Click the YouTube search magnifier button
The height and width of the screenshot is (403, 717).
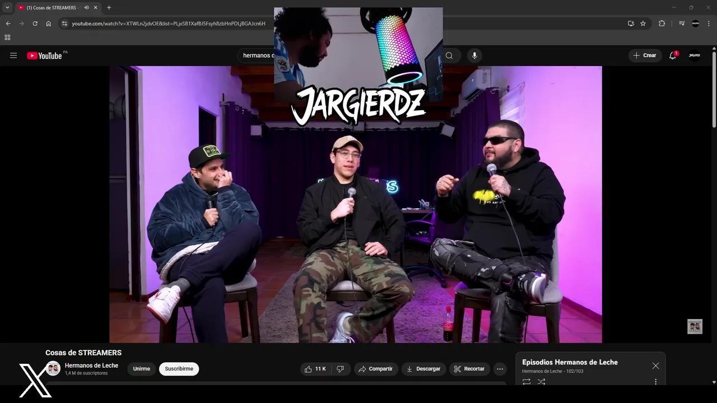pyautogui.click(x=449, y=55)
